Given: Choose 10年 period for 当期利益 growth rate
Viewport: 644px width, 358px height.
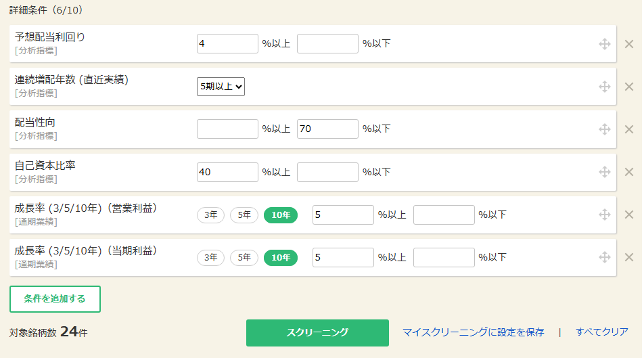Looking at the screenshot, I should (x=280, y=258).
